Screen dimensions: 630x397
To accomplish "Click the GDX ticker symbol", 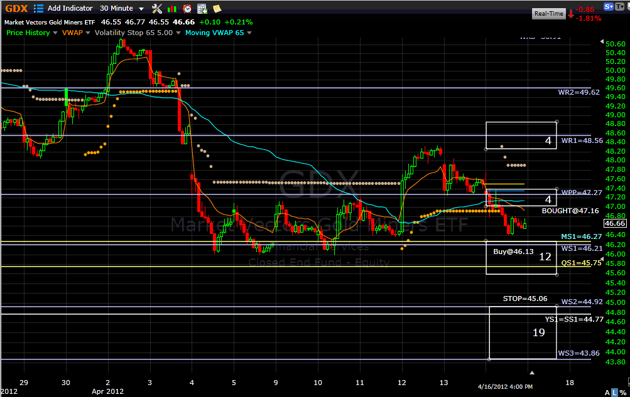I will [16, 8].
